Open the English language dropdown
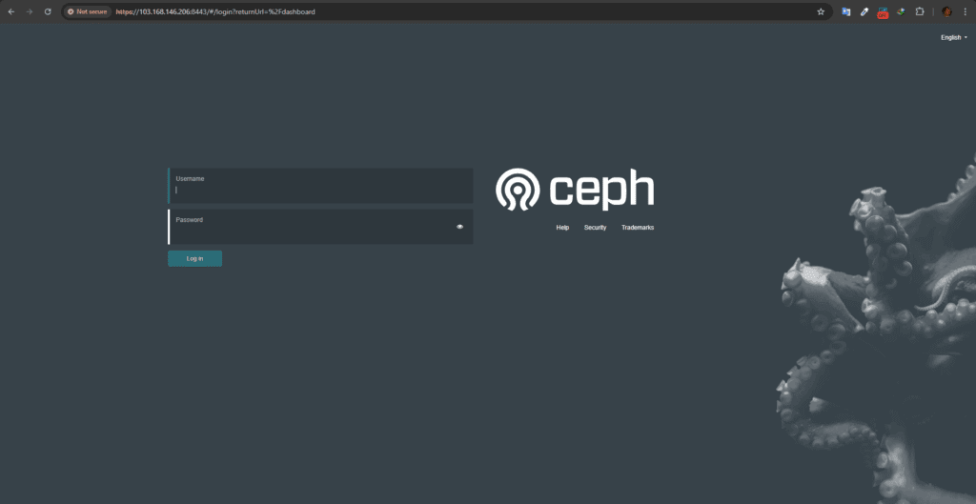The image size is (976, 504). pyautogui.click(x=953, y=37)
